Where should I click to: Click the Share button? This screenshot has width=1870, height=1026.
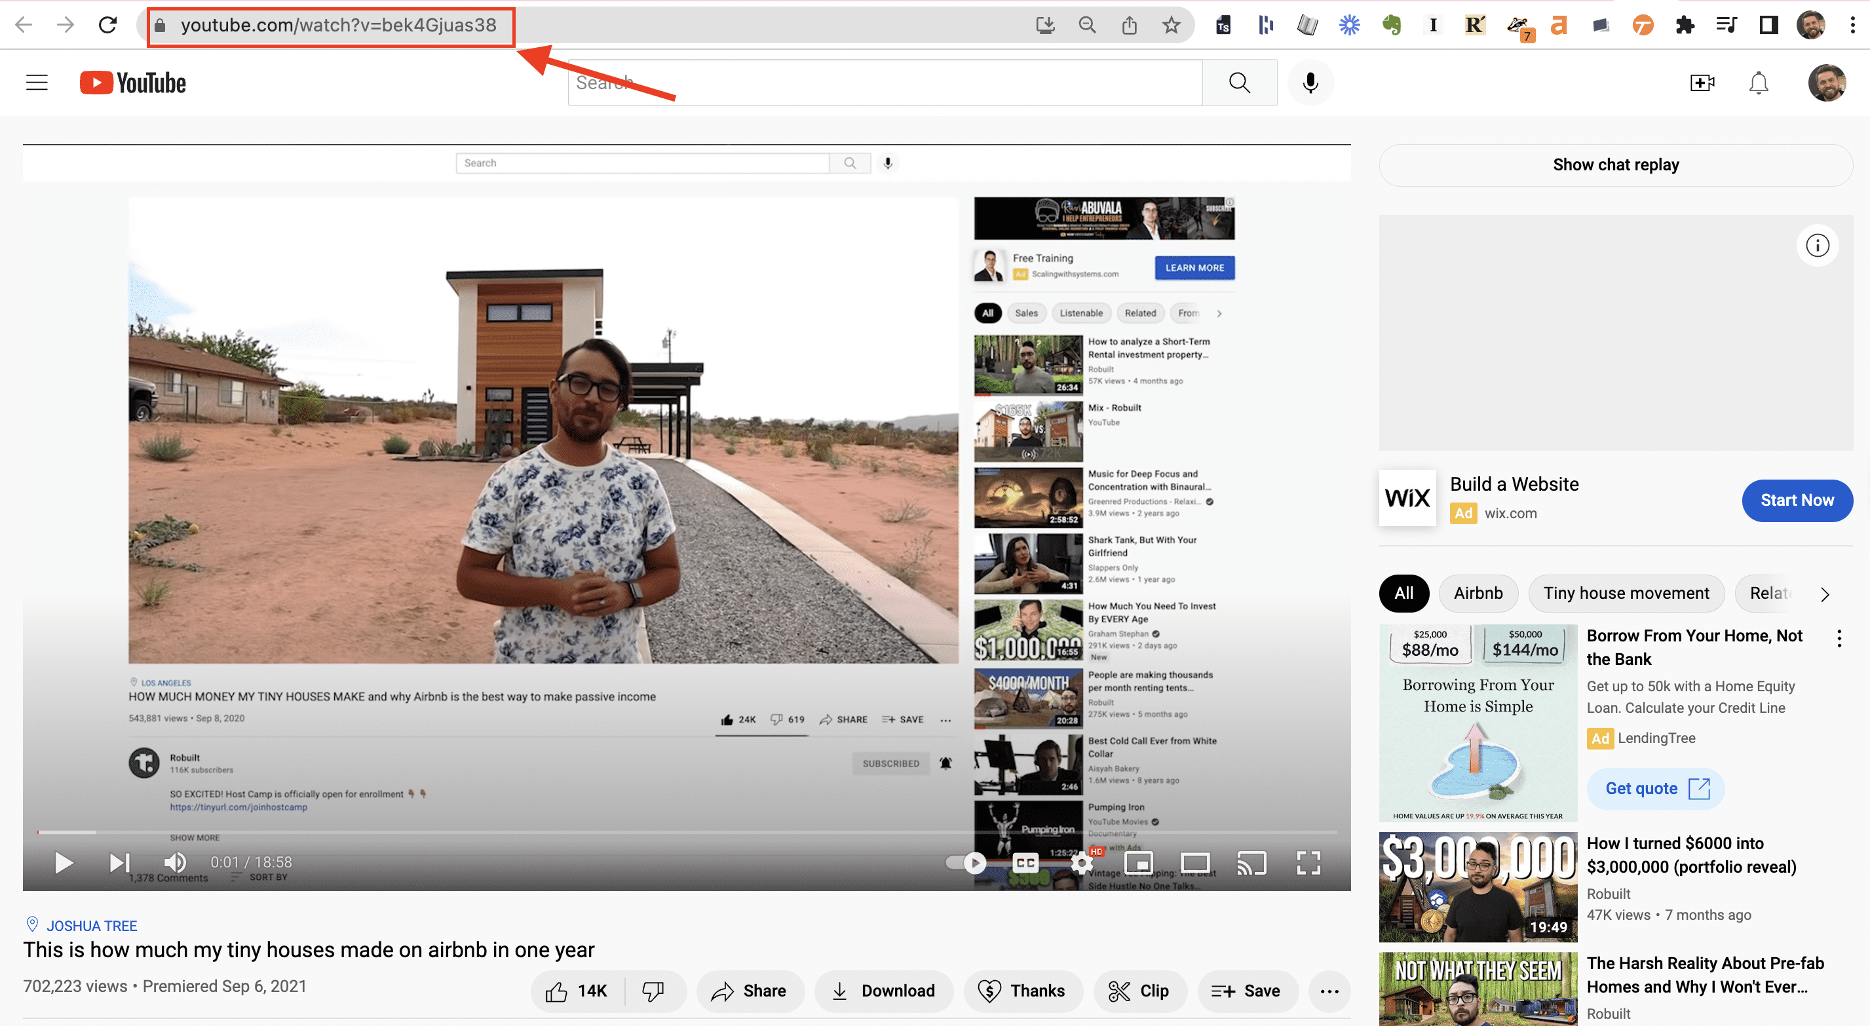750,991
